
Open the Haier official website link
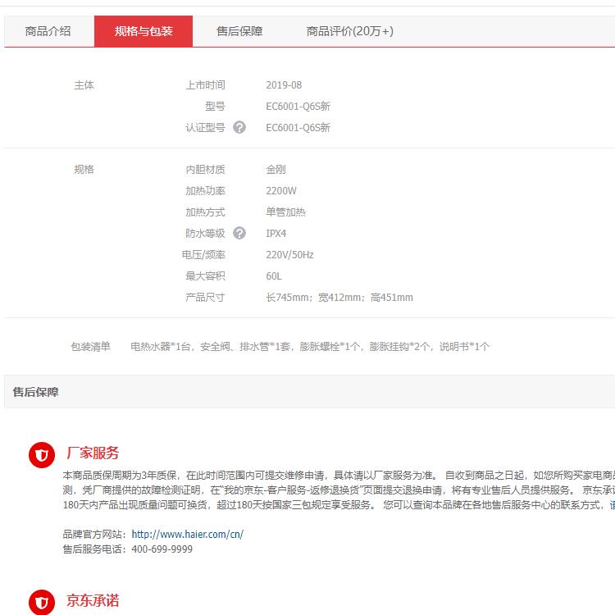pyautogui.click(x=187, y=534)
